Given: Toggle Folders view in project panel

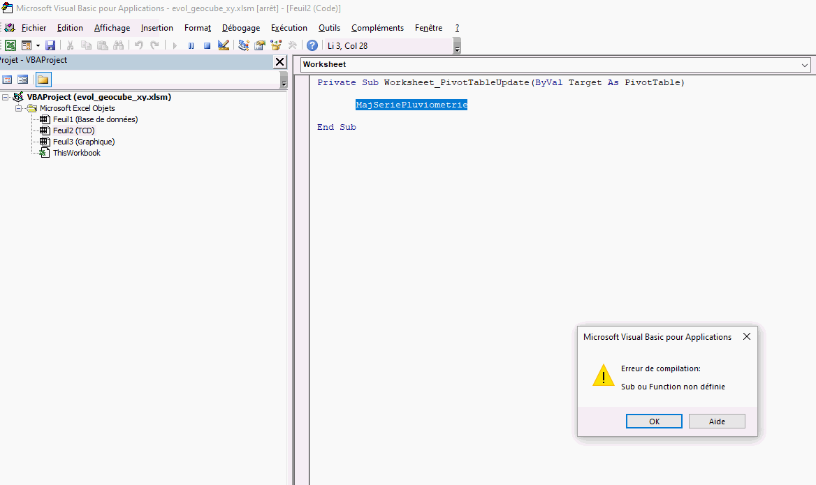Looking at the screenshot, I should 43,80.
